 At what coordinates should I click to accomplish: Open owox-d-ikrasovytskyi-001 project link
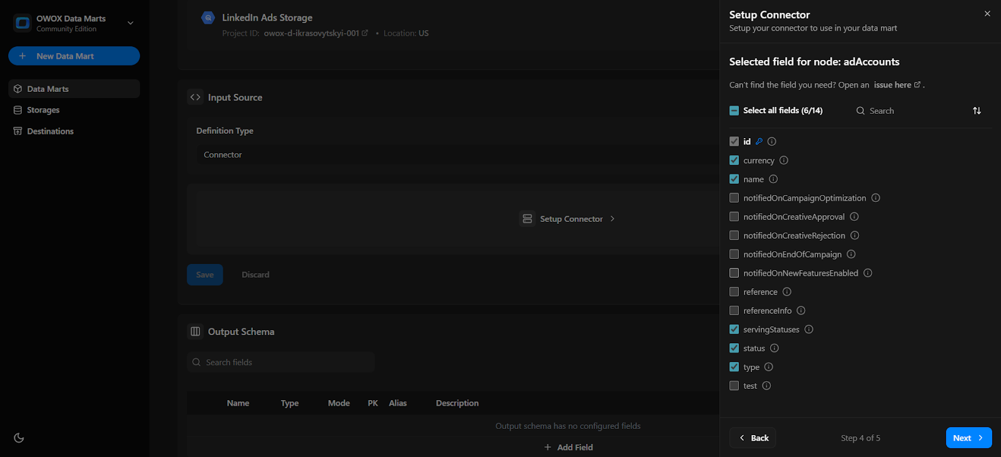click(x=316, y=33)
